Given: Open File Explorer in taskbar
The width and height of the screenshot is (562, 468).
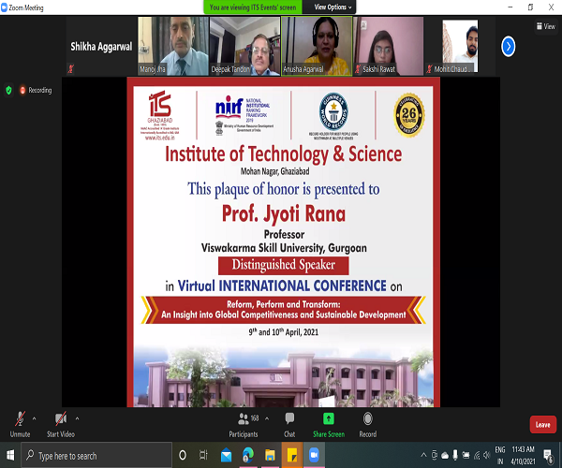Looking at the screenshot, I should tap(270, 456).
